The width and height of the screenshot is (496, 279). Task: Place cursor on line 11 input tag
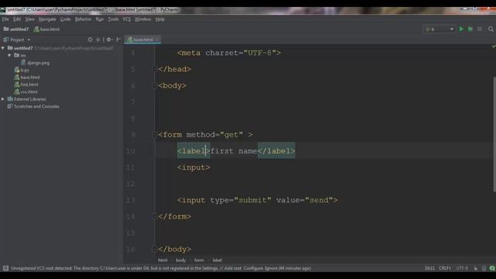193,167
